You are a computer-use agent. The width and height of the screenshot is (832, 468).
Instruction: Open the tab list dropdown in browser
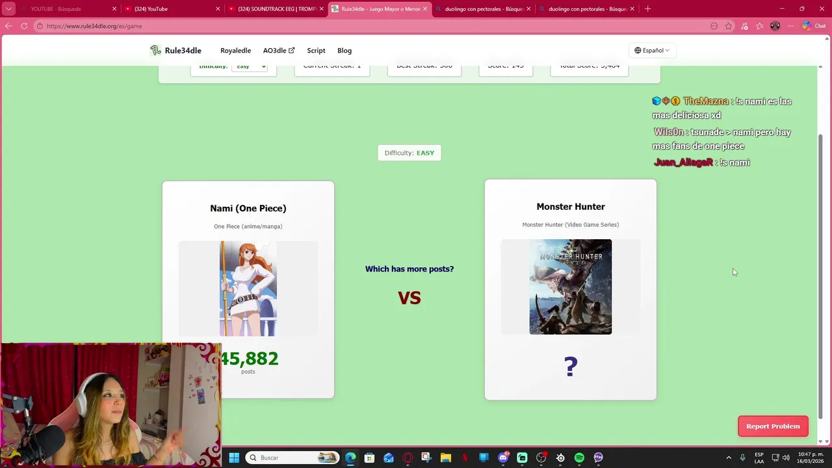tap(8, 9)
